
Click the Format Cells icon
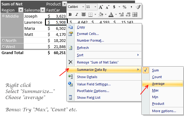[x=71, y=34]
